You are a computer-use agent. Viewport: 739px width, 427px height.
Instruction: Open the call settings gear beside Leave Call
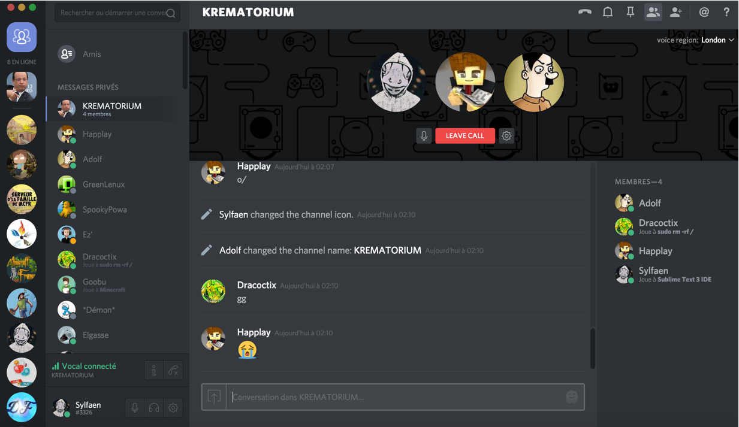[506, 136]
